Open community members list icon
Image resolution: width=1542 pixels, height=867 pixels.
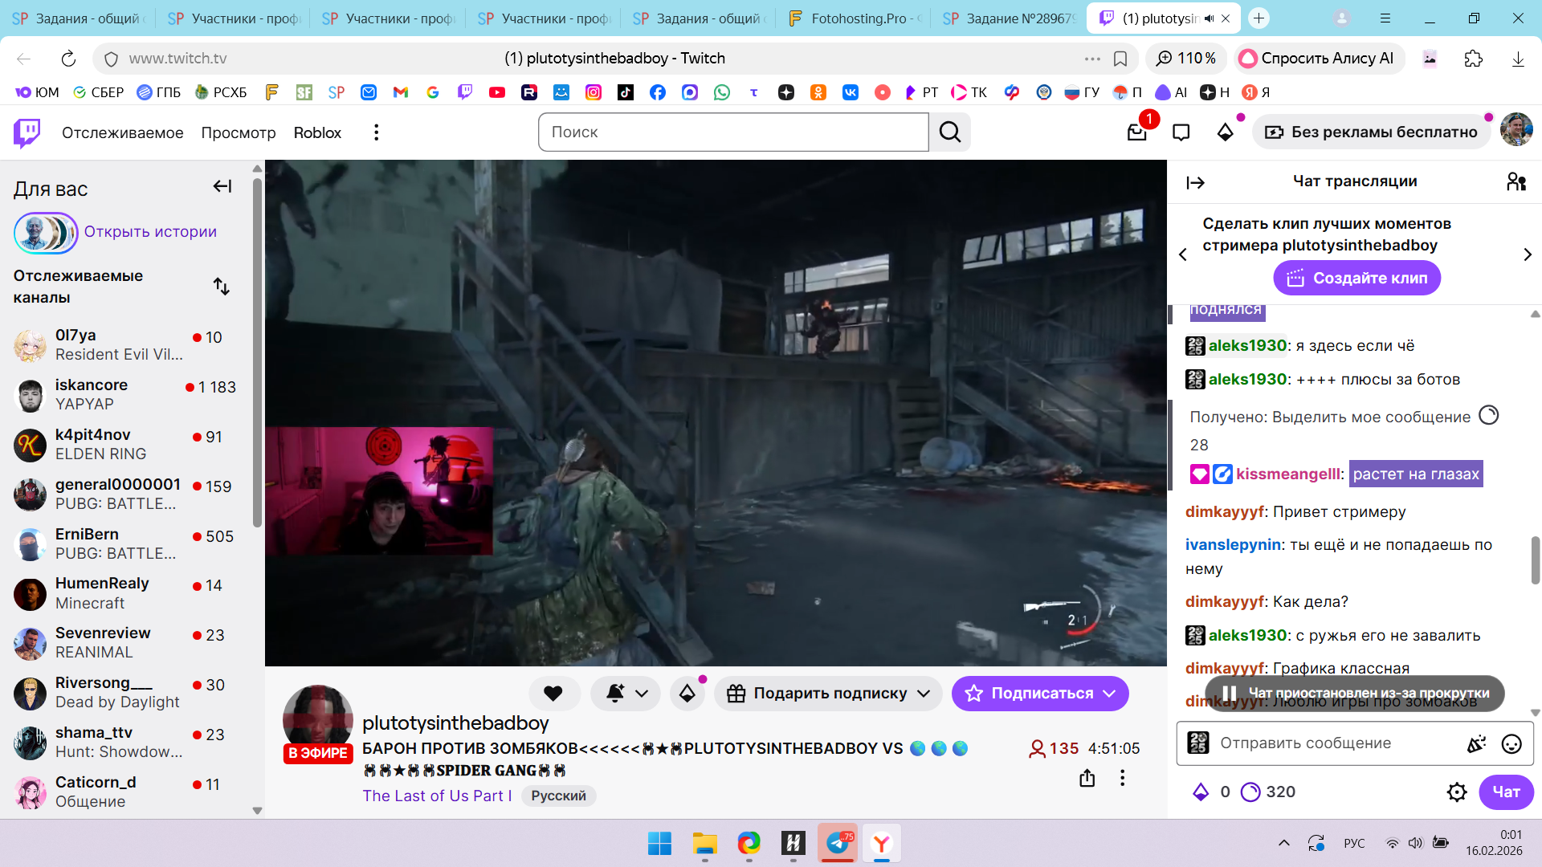[x=1516, y=182]
